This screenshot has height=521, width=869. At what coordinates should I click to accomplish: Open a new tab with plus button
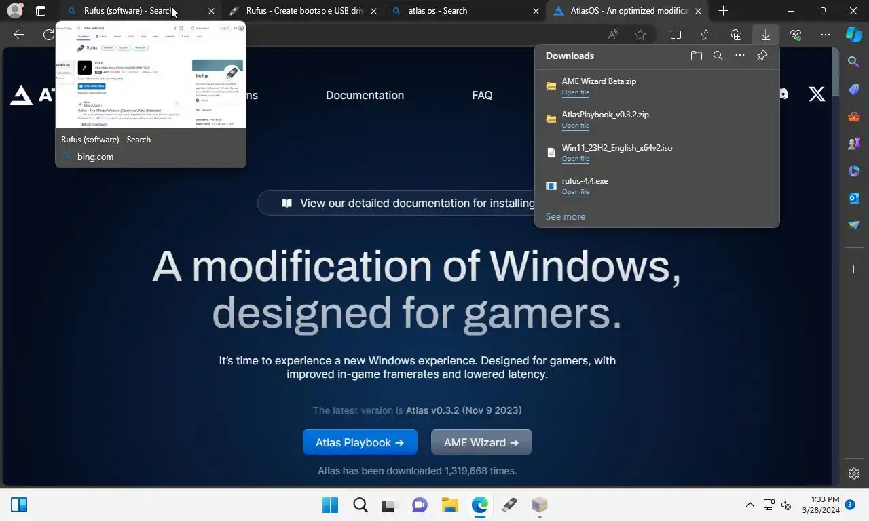723,11
